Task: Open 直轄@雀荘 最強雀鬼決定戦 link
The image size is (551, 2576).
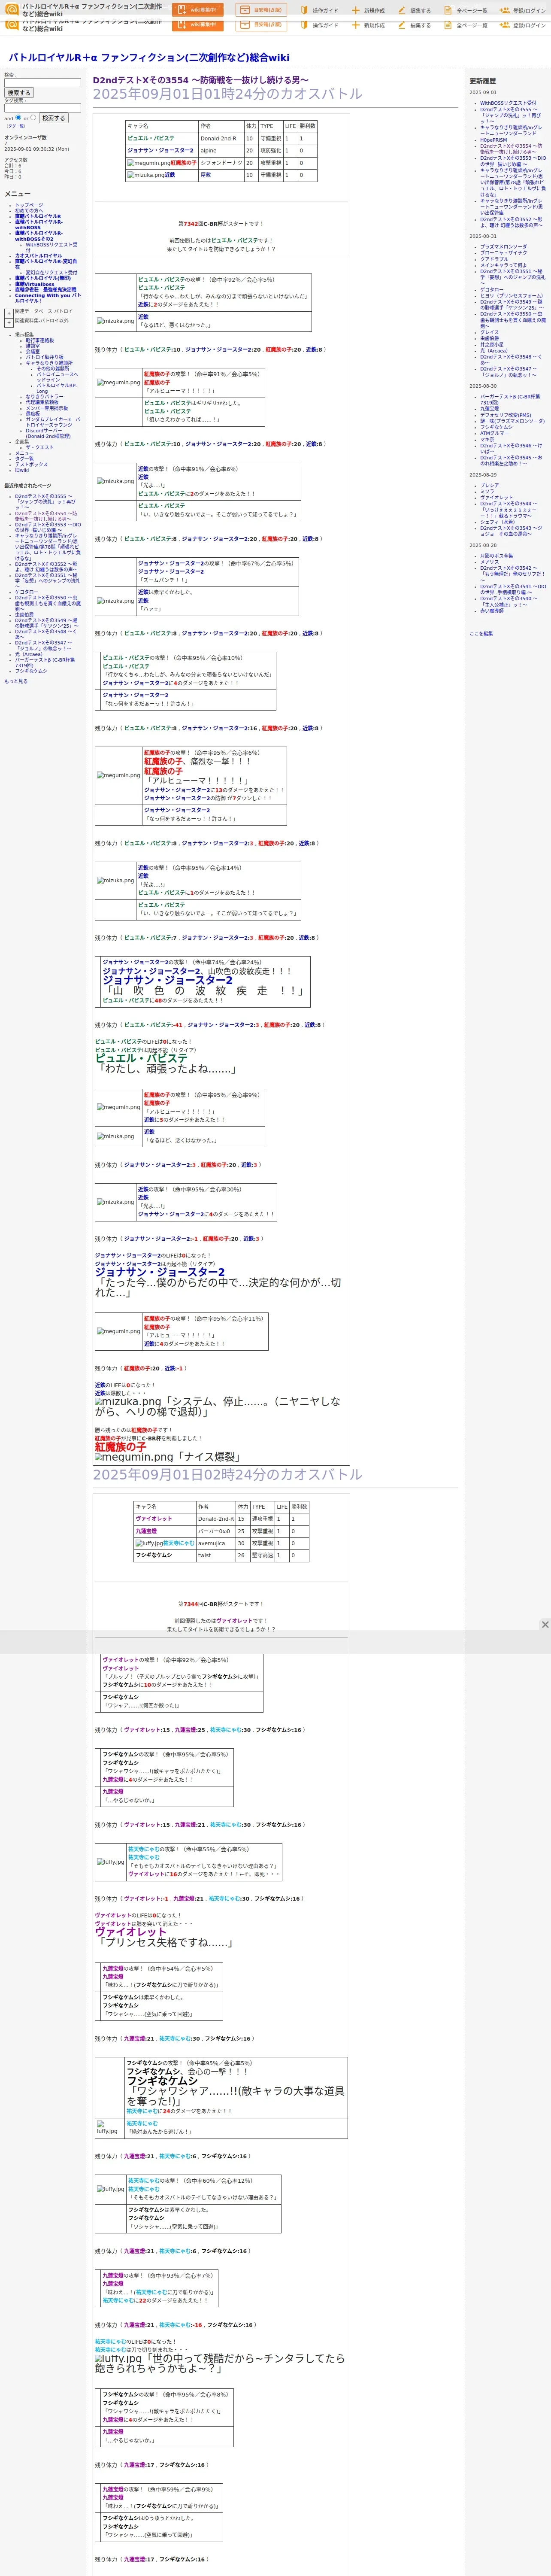Action: [x=45, y=290]
